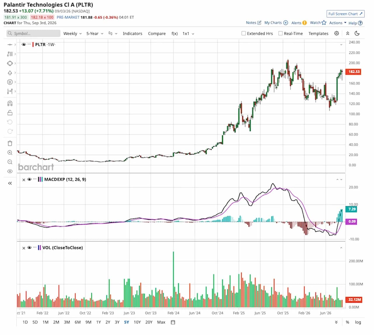
Task: Enable the Extended Hrs checkbox
Action: coord(244,33)
